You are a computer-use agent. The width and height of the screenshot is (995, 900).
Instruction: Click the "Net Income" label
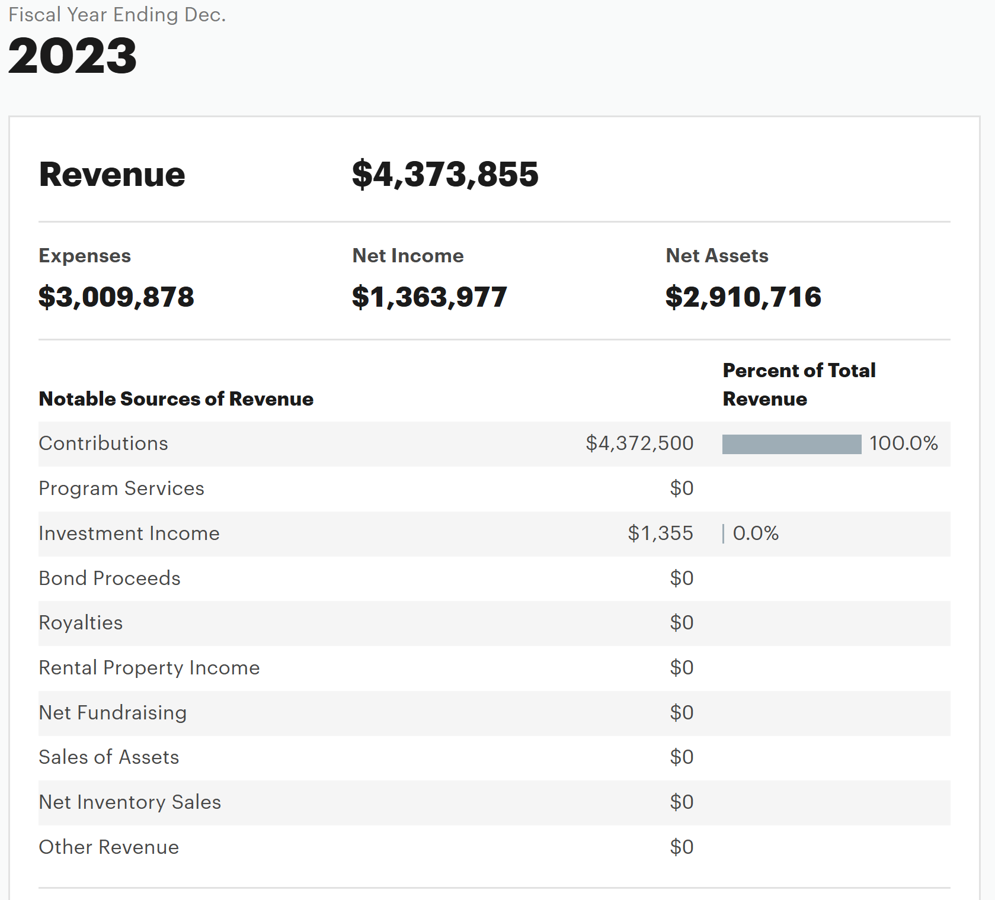click(x=408, y=256)
